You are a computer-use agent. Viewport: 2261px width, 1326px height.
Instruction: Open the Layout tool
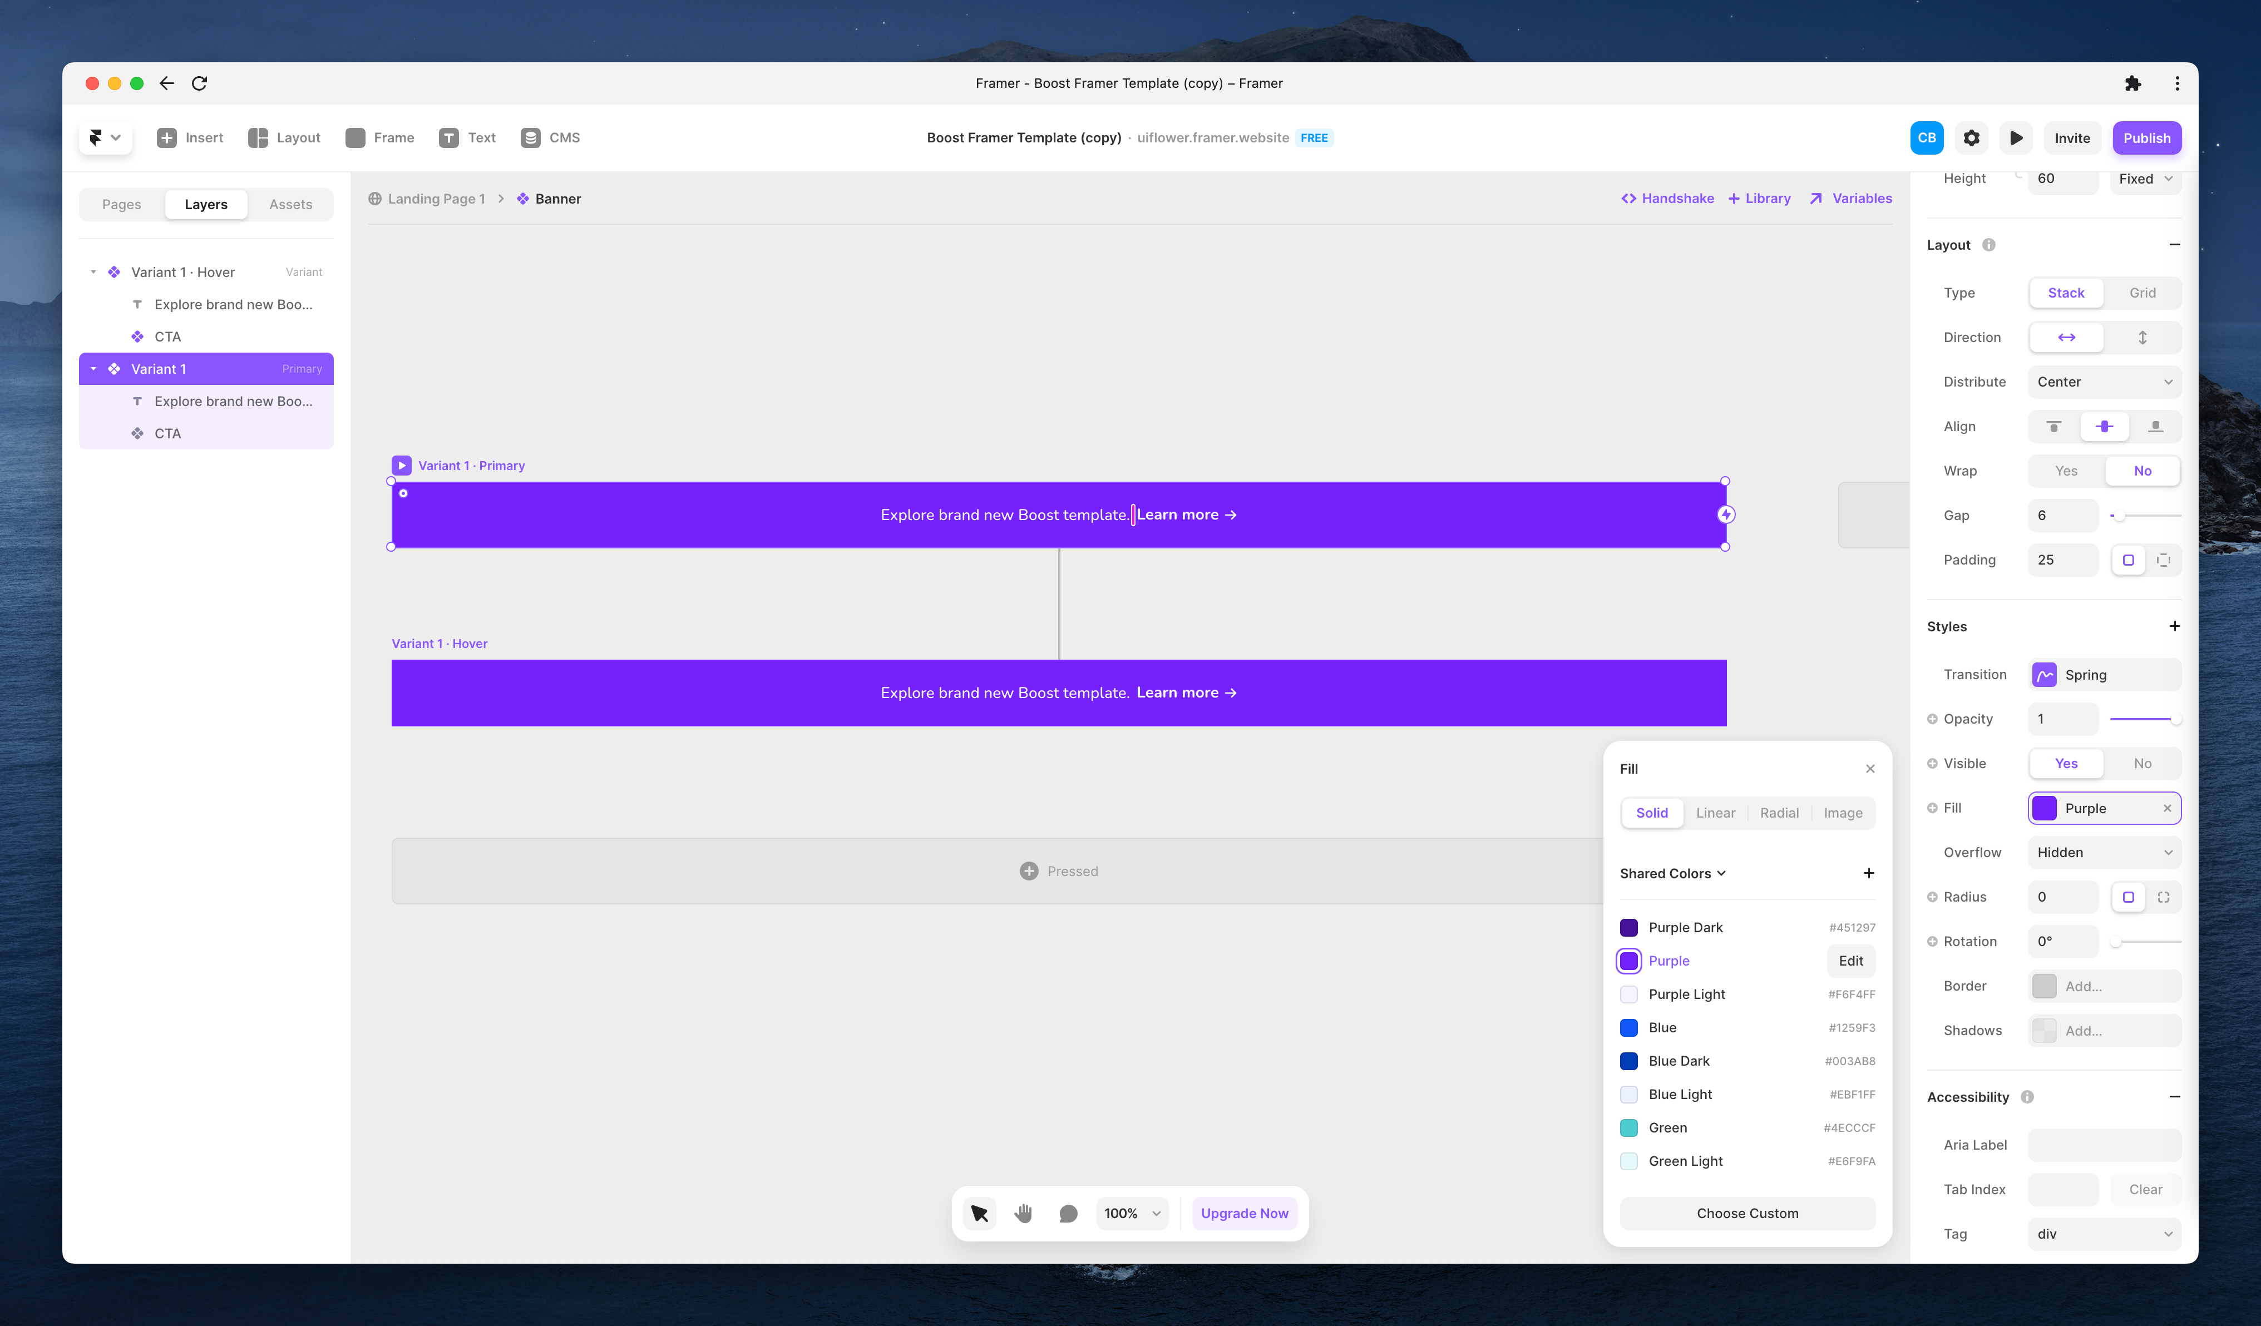[x=284, y=137]
